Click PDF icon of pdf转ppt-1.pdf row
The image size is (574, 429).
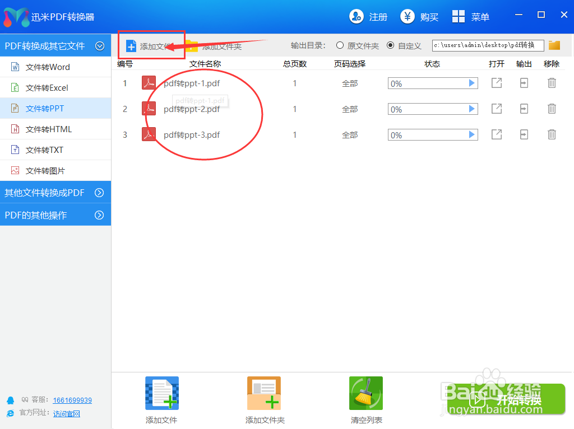click(149, 83)
